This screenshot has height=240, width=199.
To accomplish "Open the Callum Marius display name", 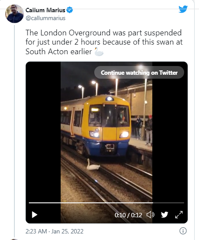I will [45, 10].
